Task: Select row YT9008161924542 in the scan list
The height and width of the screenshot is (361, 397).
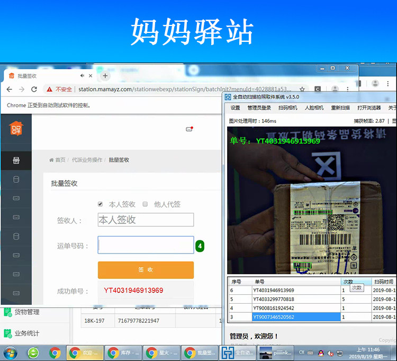Action: tap(312, 308)
